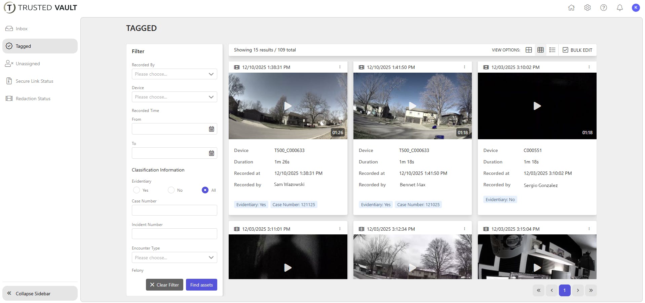Screen dimensions: 645x303
Task: Expand Encounter Type dropdown
Action: click(x=174, y=258)
